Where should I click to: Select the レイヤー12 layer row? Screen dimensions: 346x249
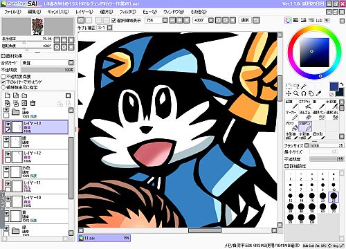click(35, 157)
